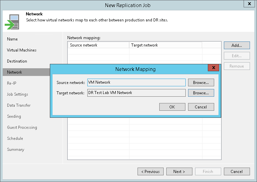Confirm network mapping with OK
257x182 pixels.
(x=172, y=107)
